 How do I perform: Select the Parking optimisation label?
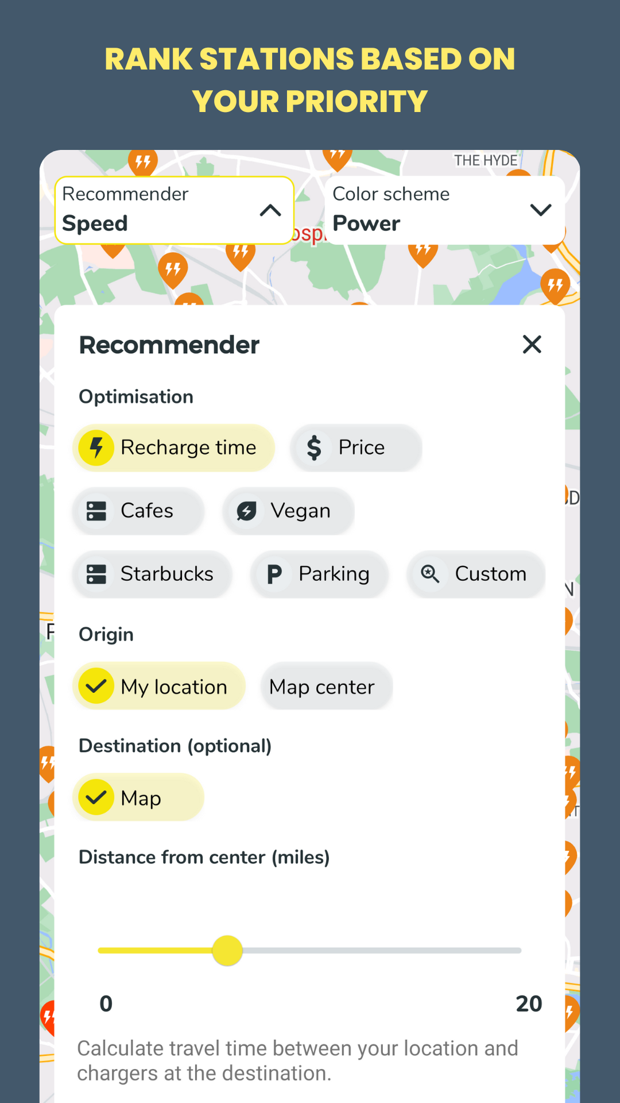[x=334, y=574]
